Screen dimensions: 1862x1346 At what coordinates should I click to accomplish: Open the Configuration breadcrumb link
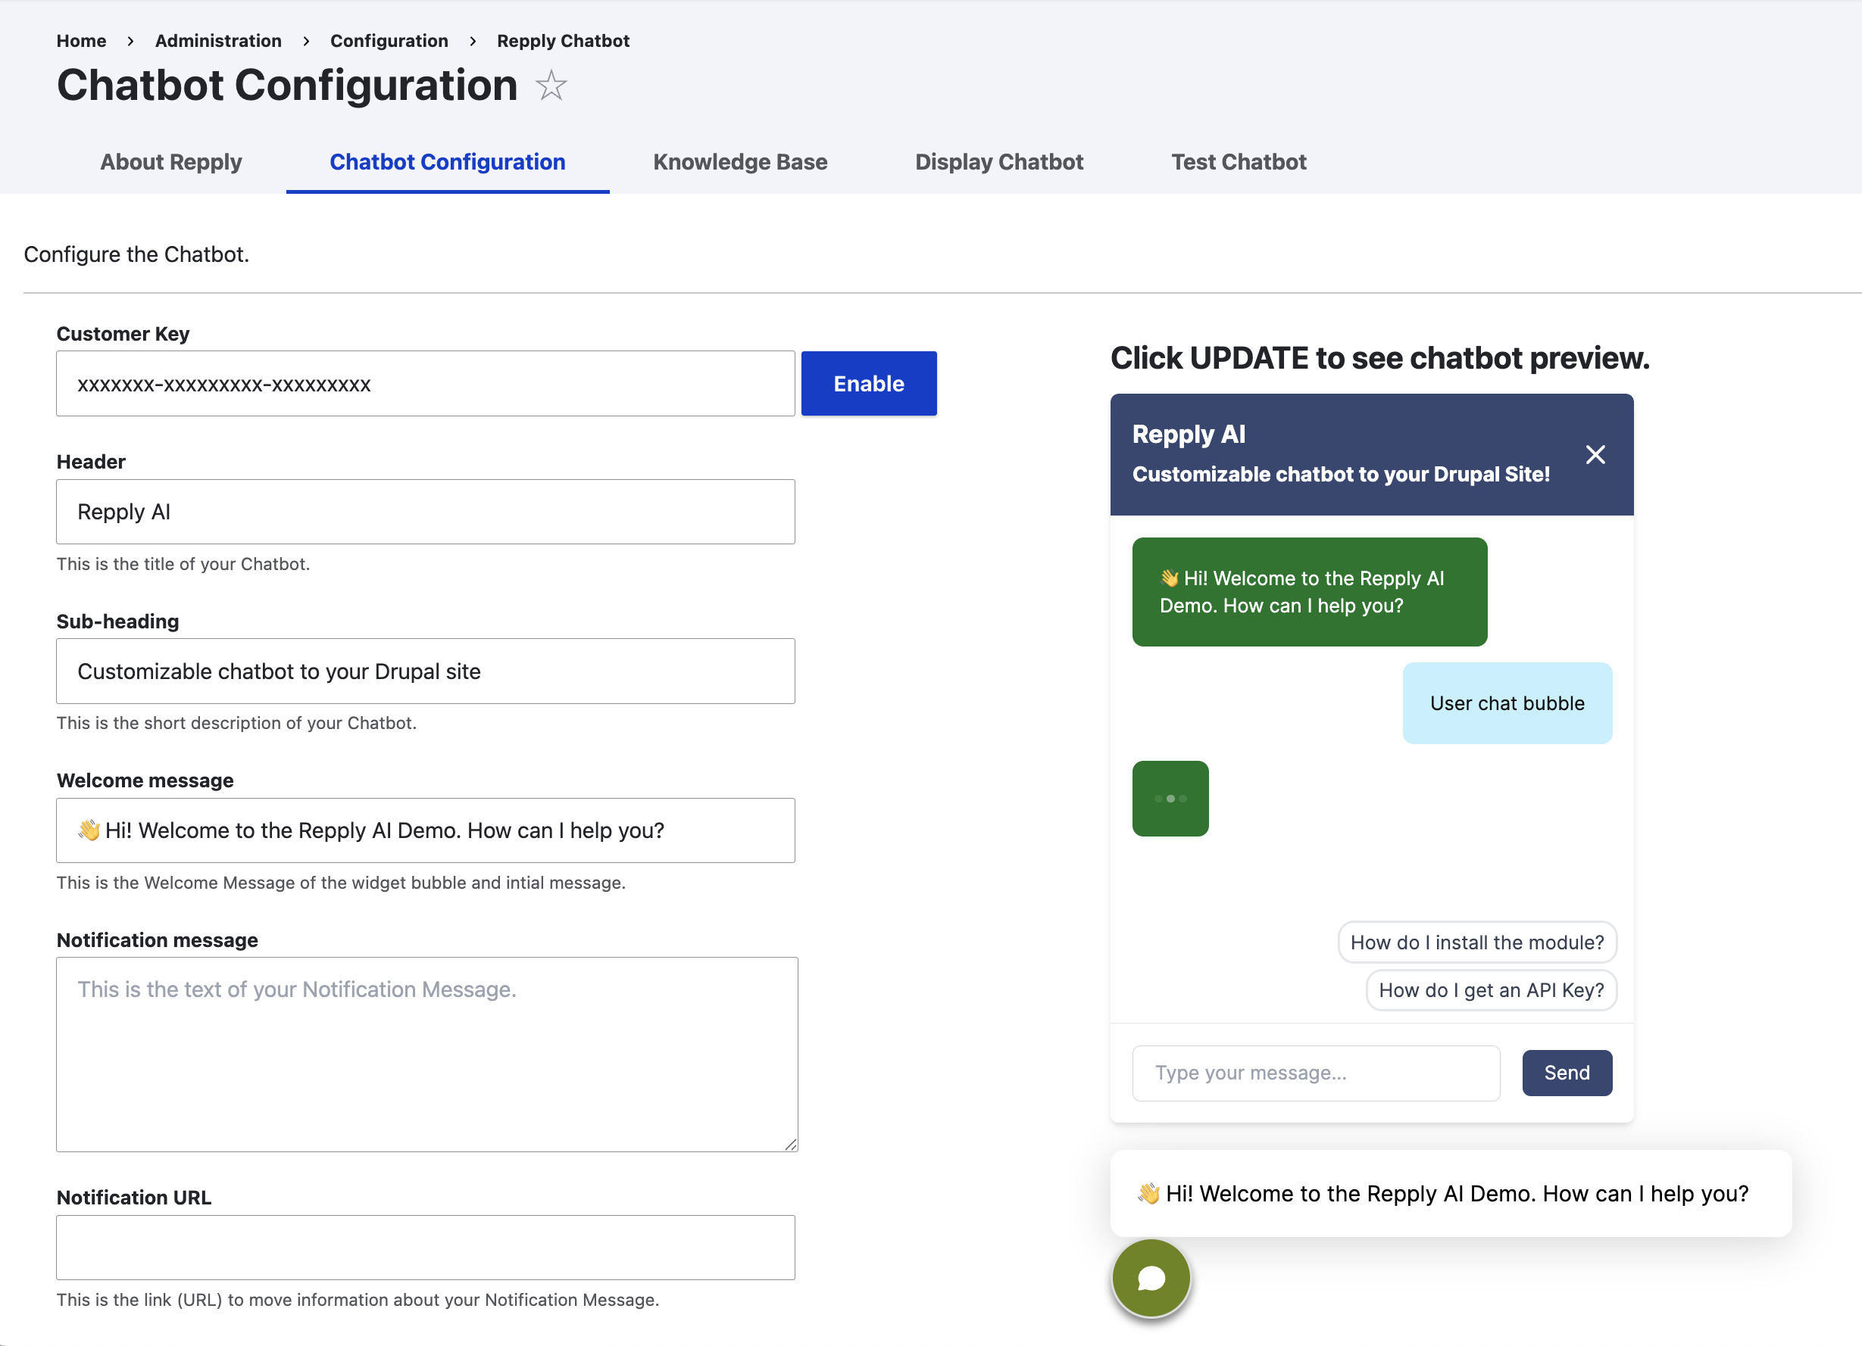click(389, 40)
